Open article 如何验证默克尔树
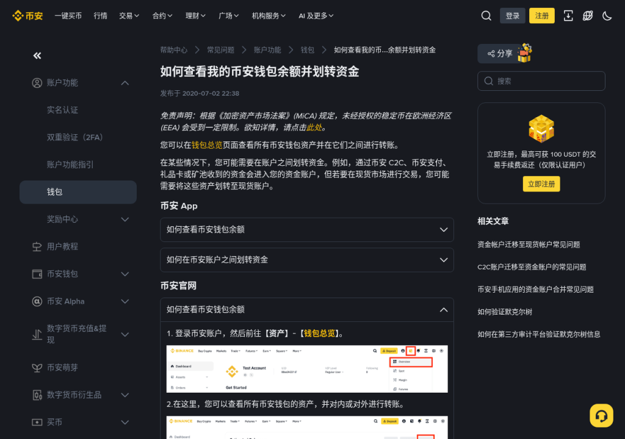The width and height of the screenshot is (625, 439). [505, 312]
